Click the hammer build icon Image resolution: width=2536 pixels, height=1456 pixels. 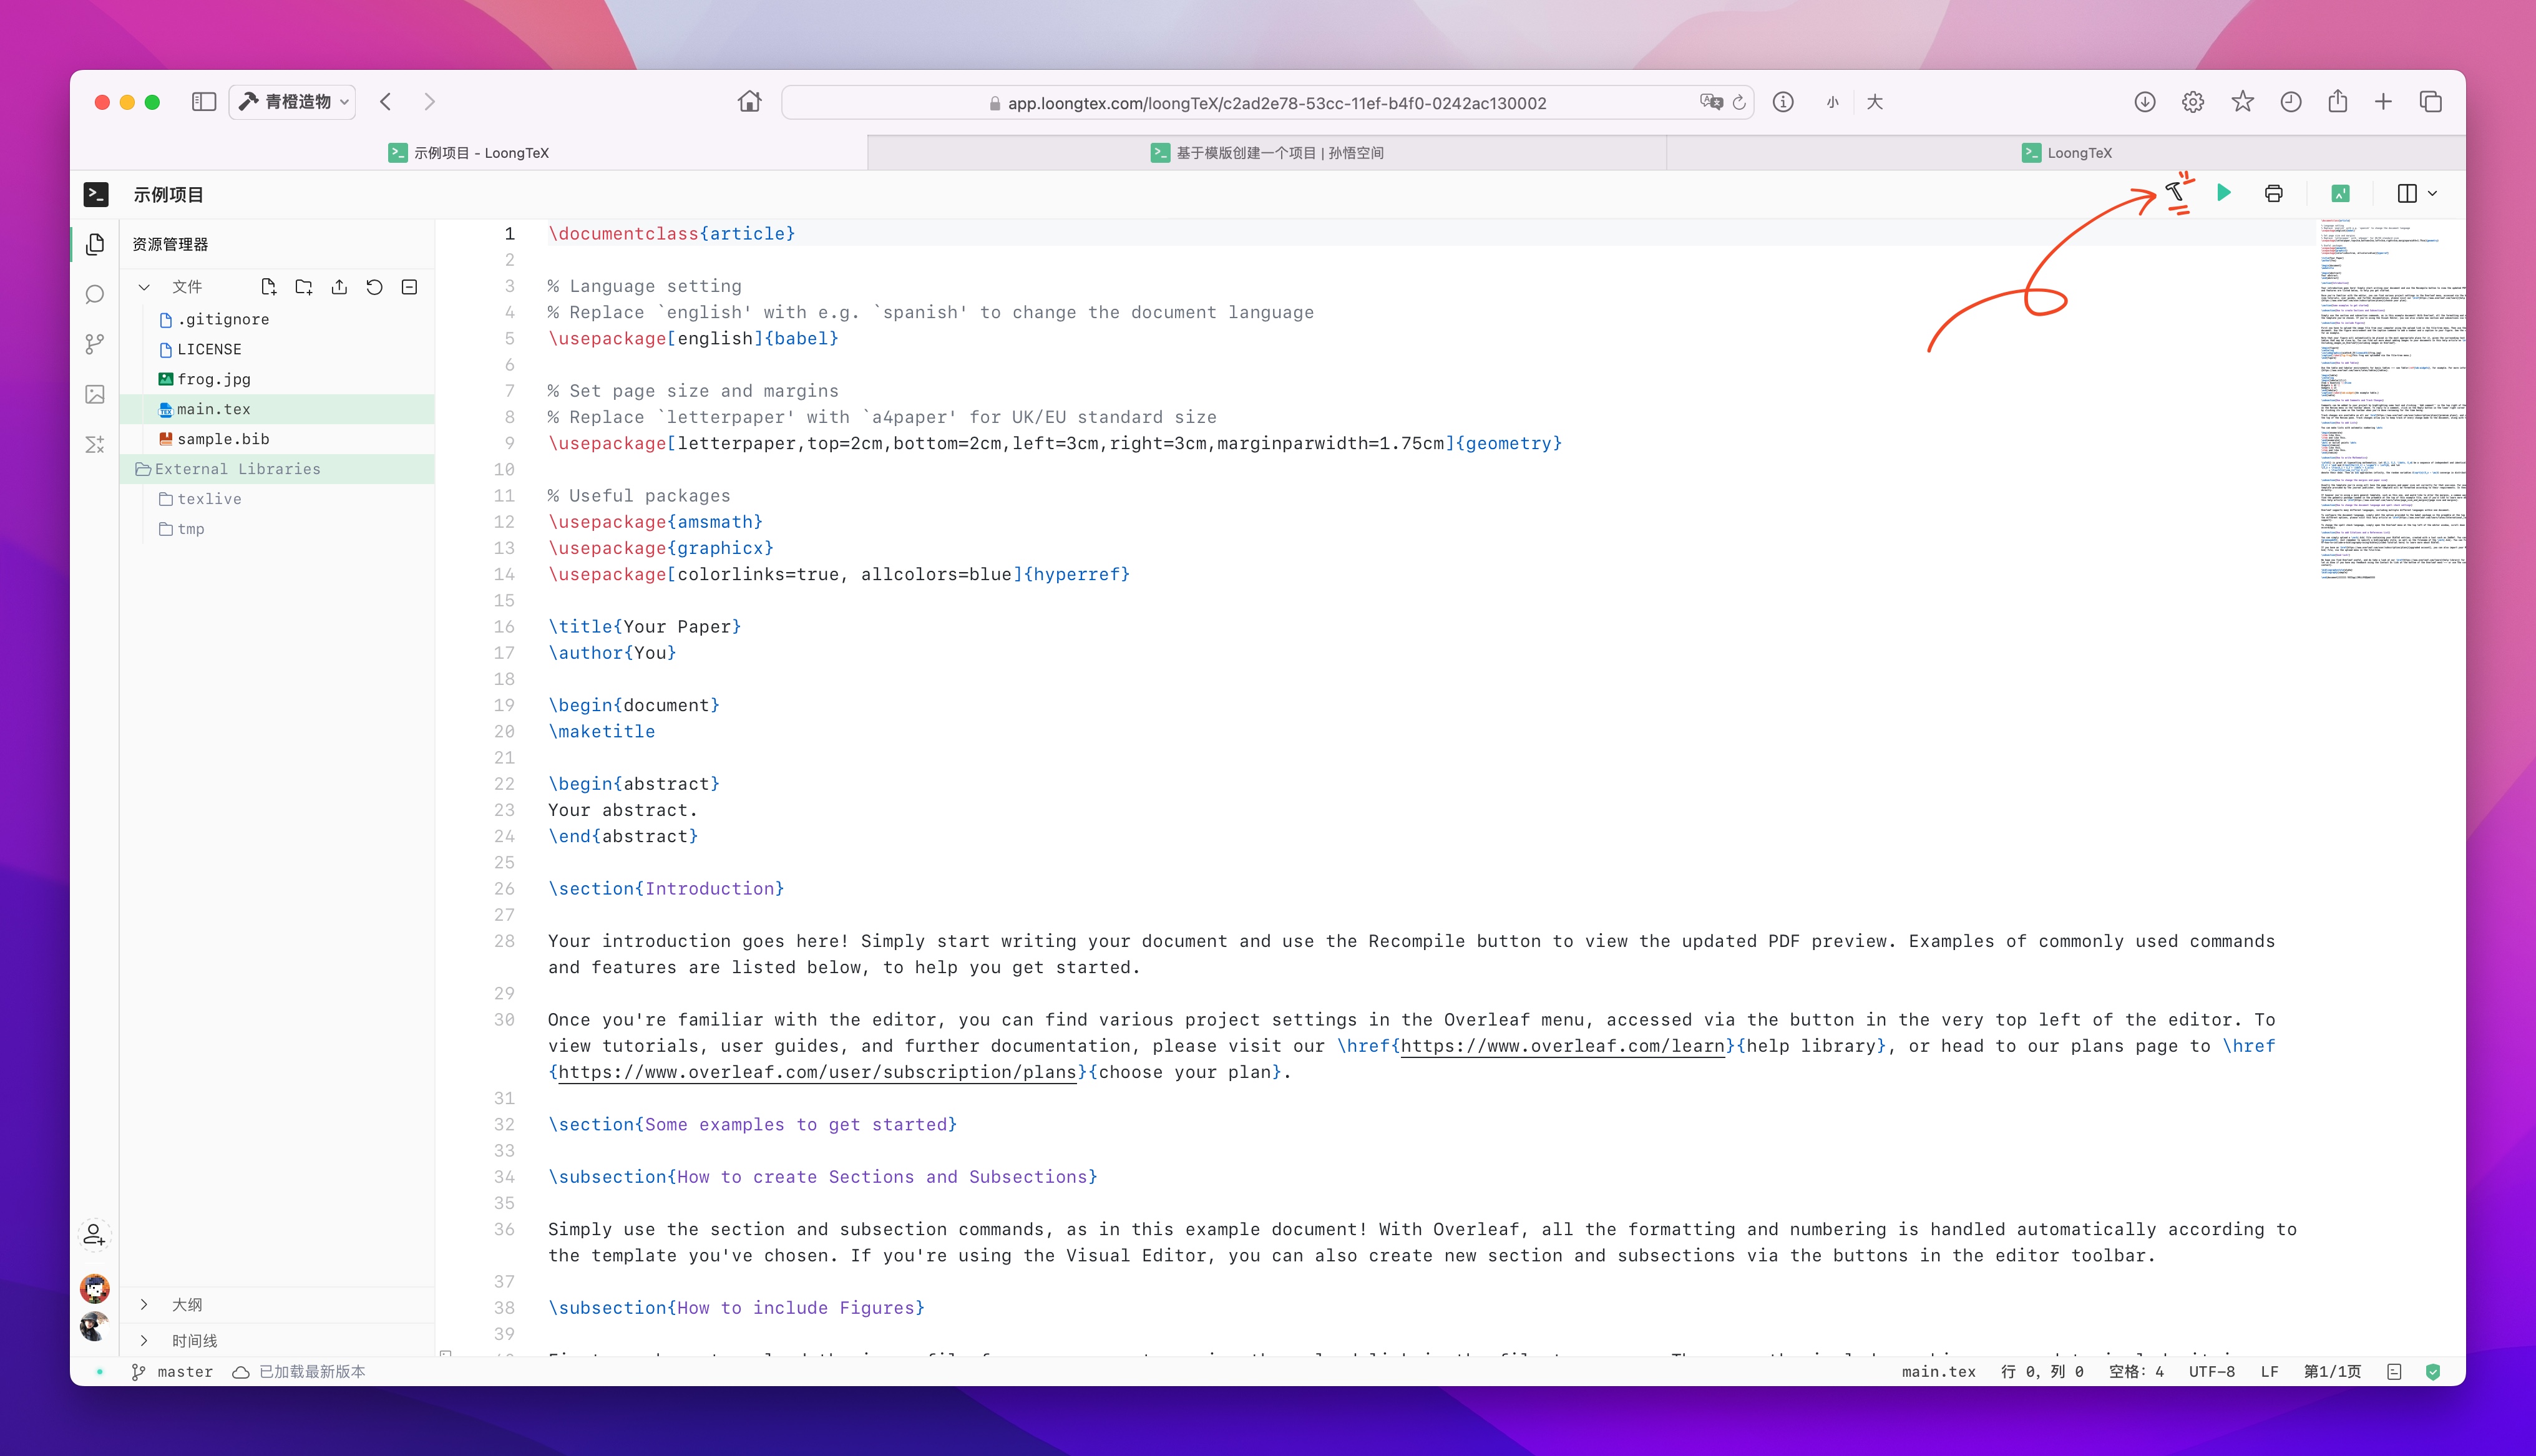pos(2174,193)
